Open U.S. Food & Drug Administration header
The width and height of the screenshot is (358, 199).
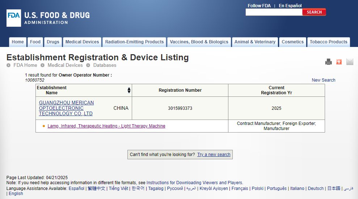[x=57, y=18]
